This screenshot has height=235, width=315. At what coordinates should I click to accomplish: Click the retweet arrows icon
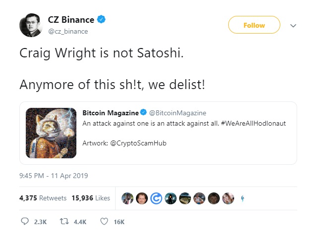point(64,221)
